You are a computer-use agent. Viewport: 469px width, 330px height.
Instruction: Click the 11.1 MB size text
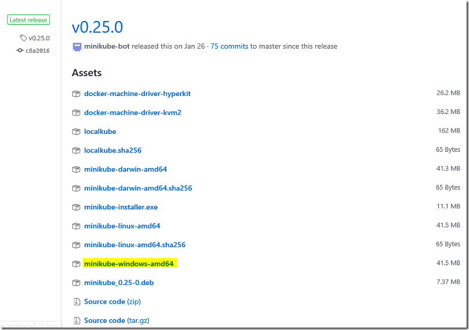click(x=449, y=206)
